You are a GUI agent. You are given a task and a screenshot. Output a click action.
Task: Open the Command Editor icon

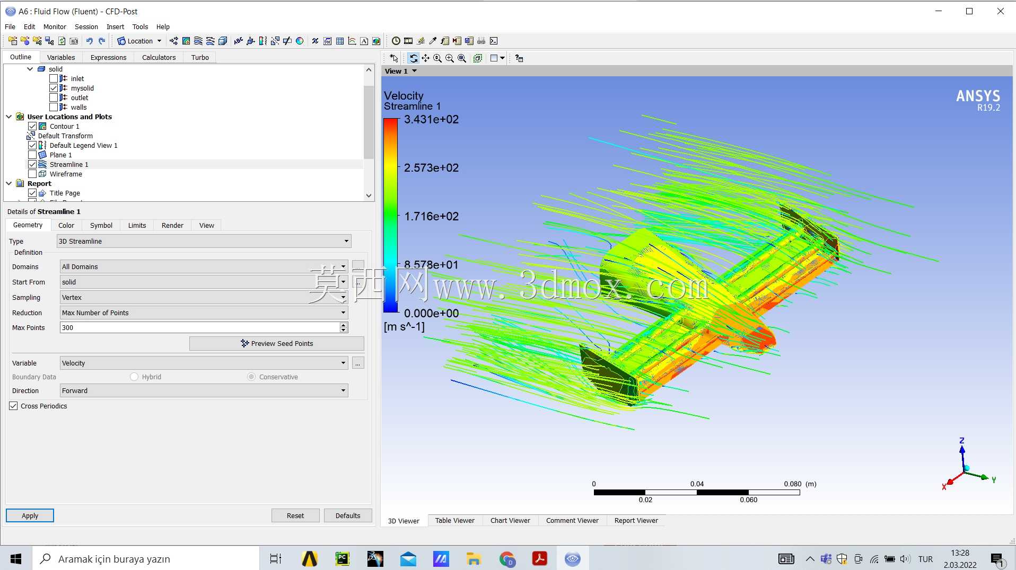494,41
